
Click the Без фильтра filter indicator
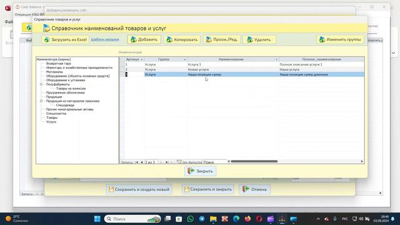click(189, 162)
